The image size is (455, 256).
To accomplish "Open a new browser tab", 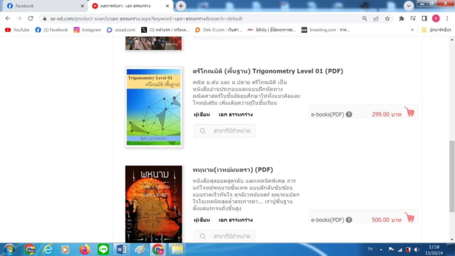I will click(x=181, y=6).
